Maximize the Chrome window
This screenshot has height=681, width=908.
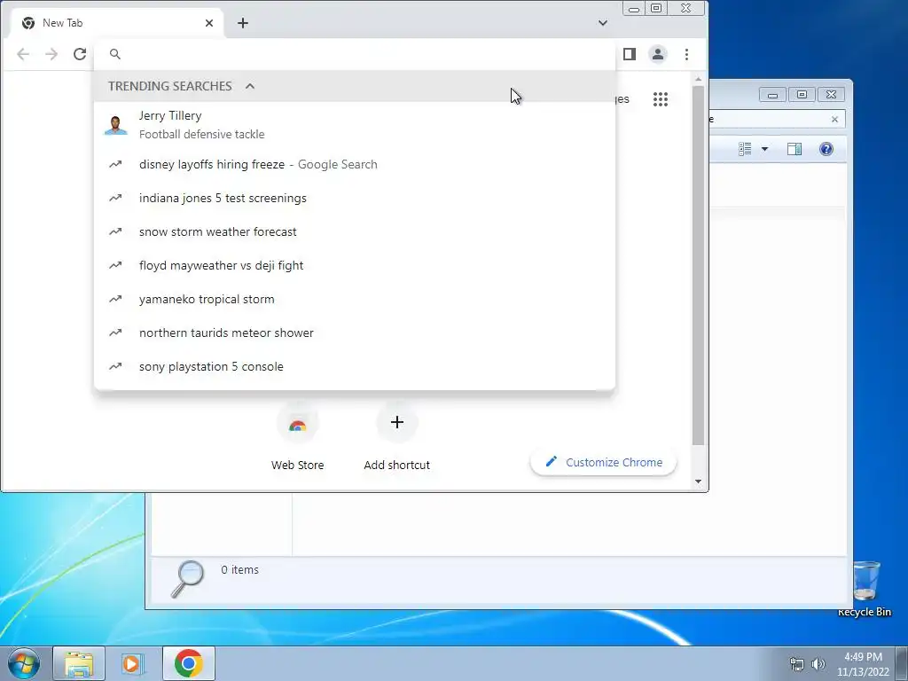656,8
